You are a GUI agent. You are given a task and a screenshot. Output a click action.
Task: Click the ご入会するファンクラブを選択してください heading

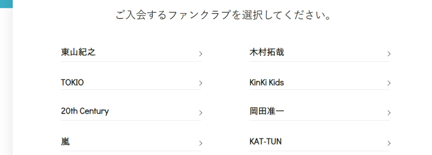223,15
